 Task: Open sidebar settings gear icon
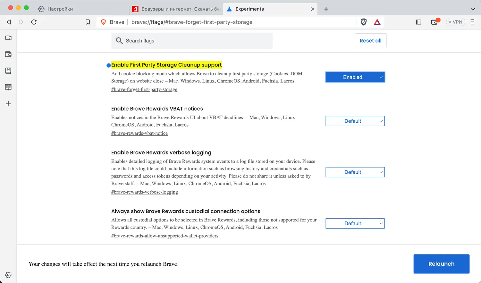point(8,275)
